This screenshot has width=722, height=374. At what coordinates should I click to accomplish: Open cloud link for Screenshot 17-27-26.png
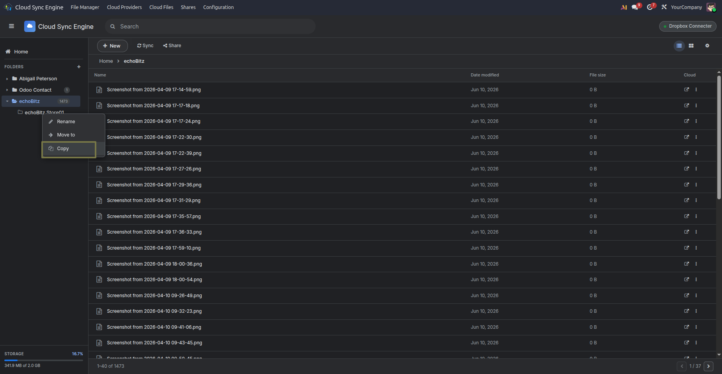687,169
